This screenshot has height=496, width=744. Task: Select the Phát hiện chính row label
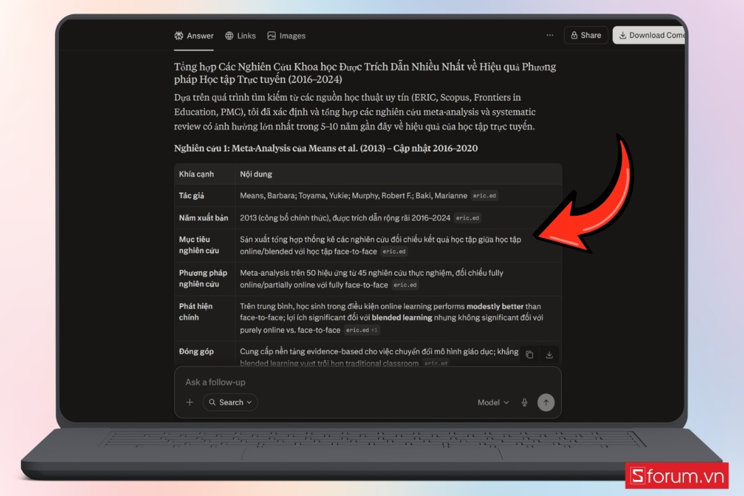point(197,312)
